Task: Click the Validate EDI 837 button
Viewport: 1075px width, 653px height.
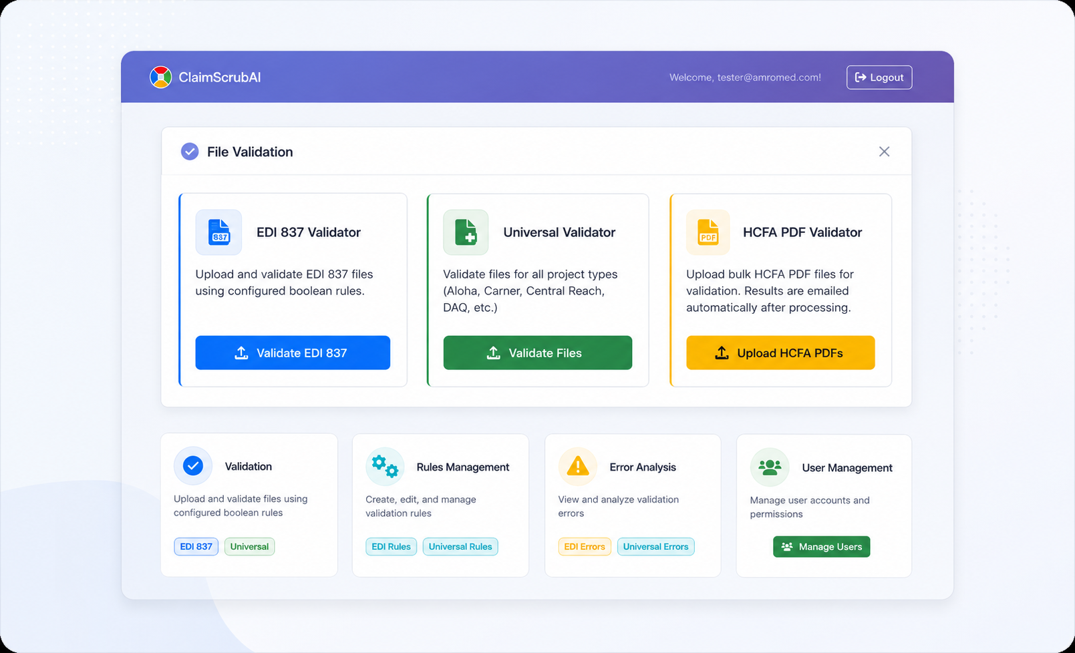Action: (293, 353)
